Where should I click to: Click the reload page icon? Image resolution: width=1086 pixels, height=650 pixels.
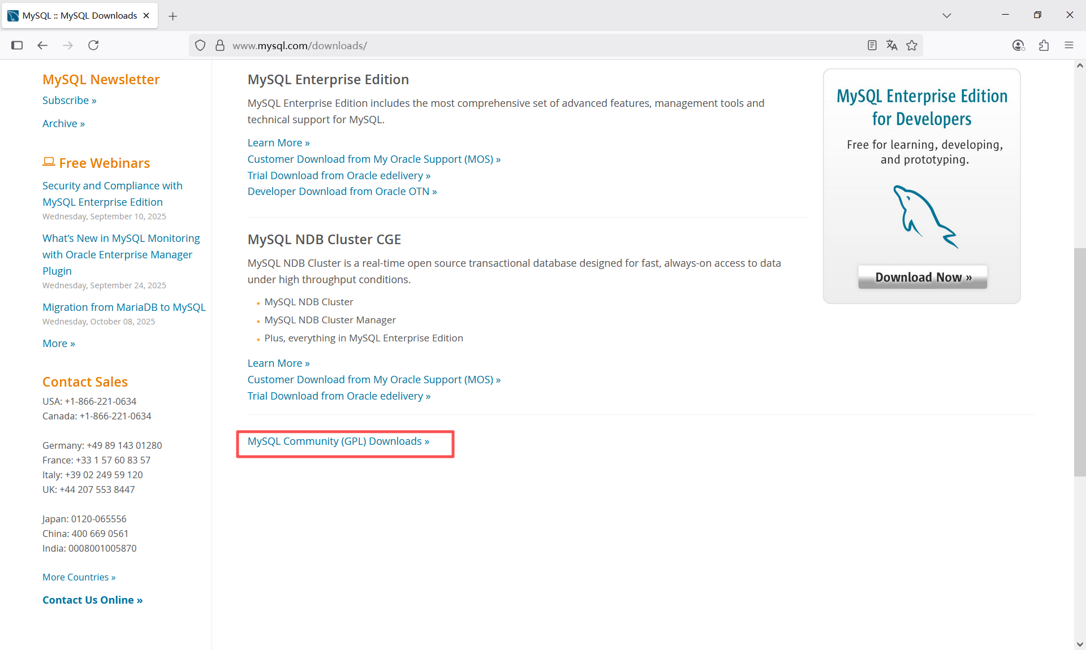click(x=93, y=45)
